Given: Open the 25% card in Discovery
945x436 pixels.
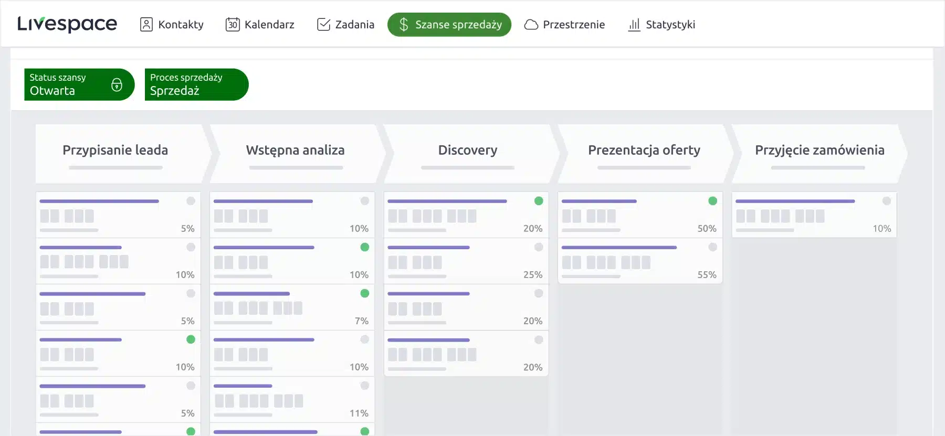Looking at the screenshot, I should (x=466, y=261).
